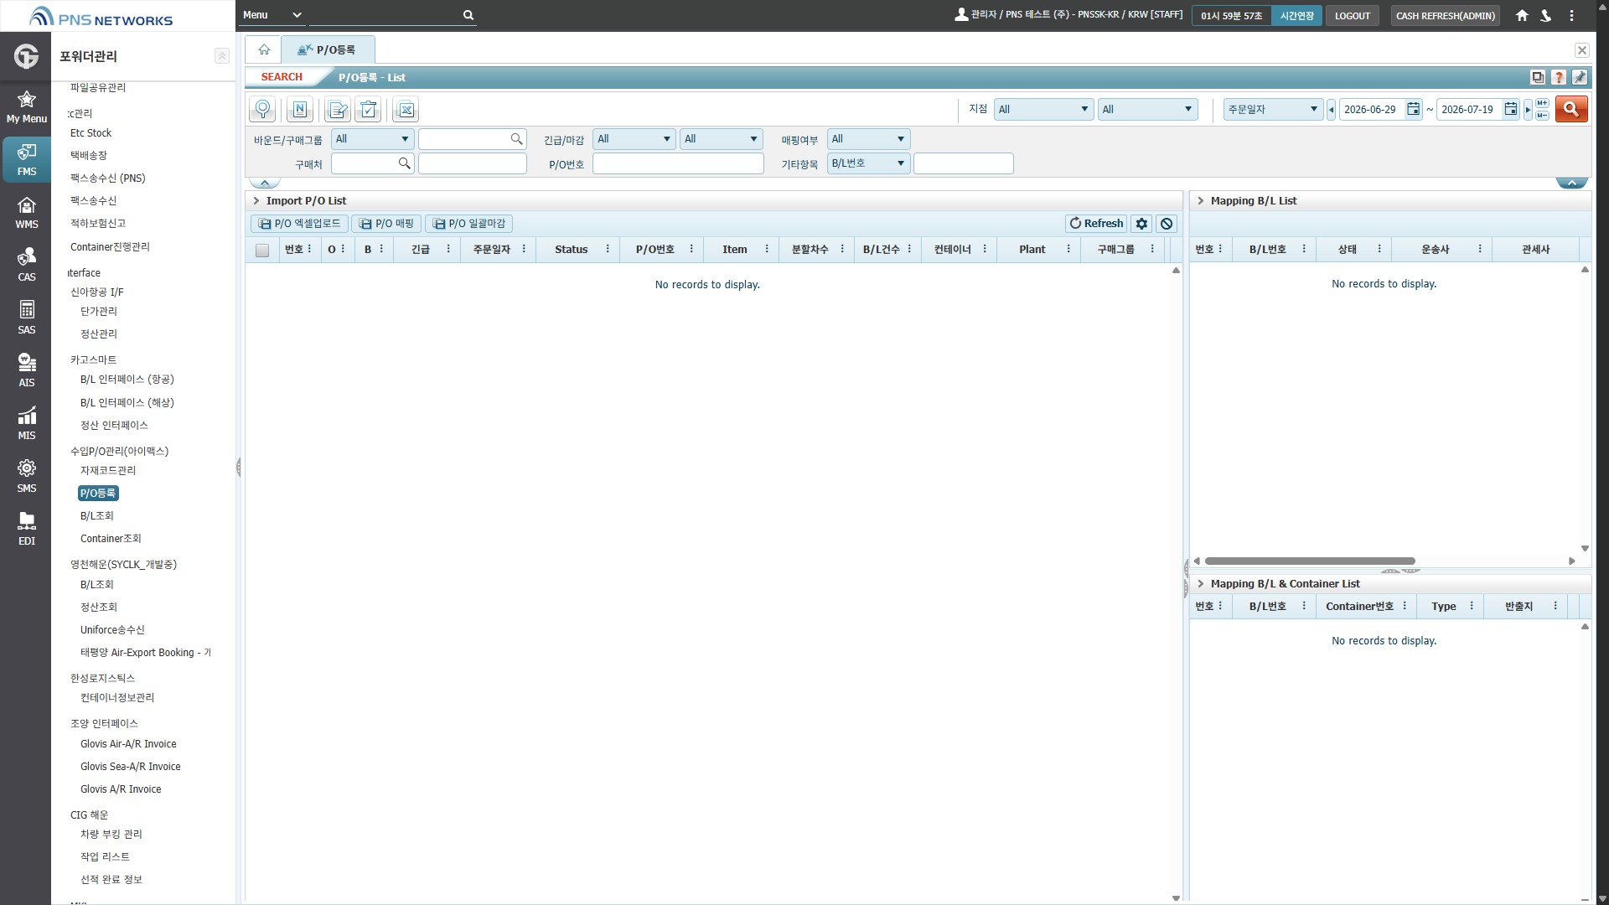Click the cancel circle icon beside Refresh
The height and width of the screenshot is (905, 1609).
(x=1167, y=224)
